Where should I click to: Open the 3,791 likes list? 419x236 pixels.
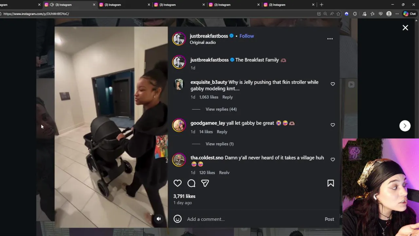click(x=184, y=196)
